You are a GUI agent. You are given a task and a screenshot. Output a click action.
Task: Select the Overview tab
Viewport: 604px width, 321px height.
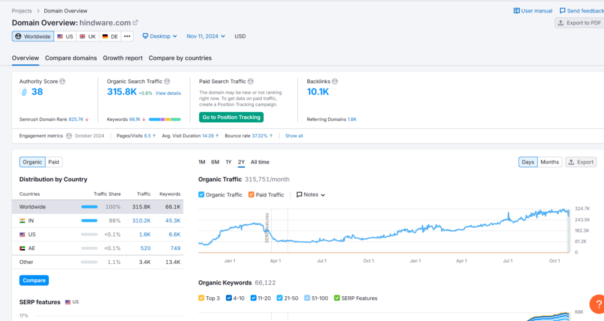[25, 58]
